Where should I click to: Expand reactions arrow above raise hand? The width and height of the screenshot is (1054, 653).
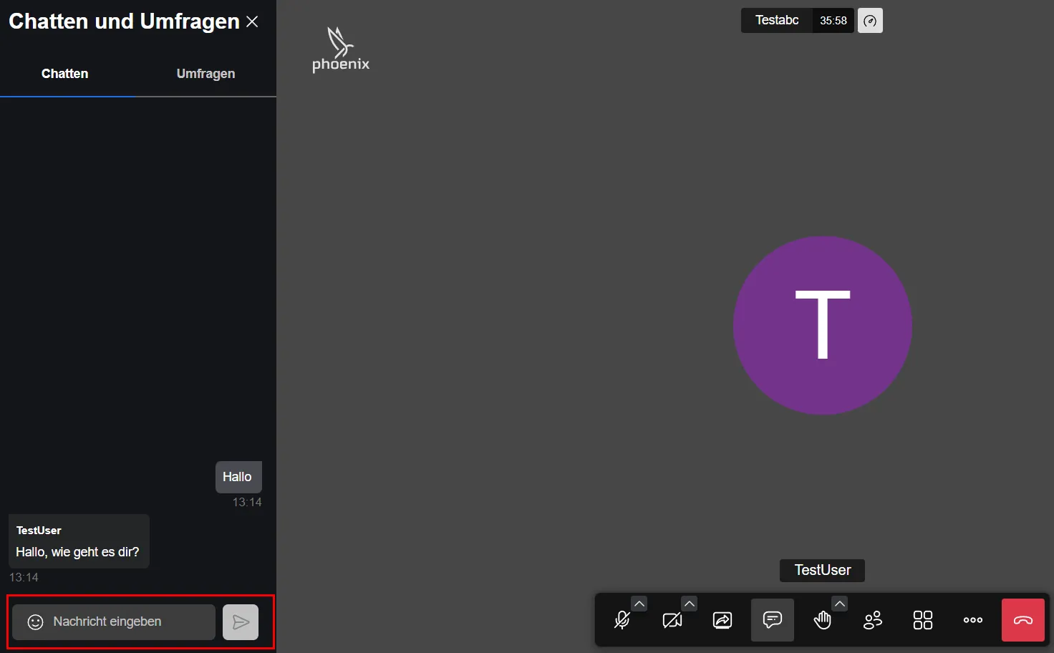pos(840,604)
